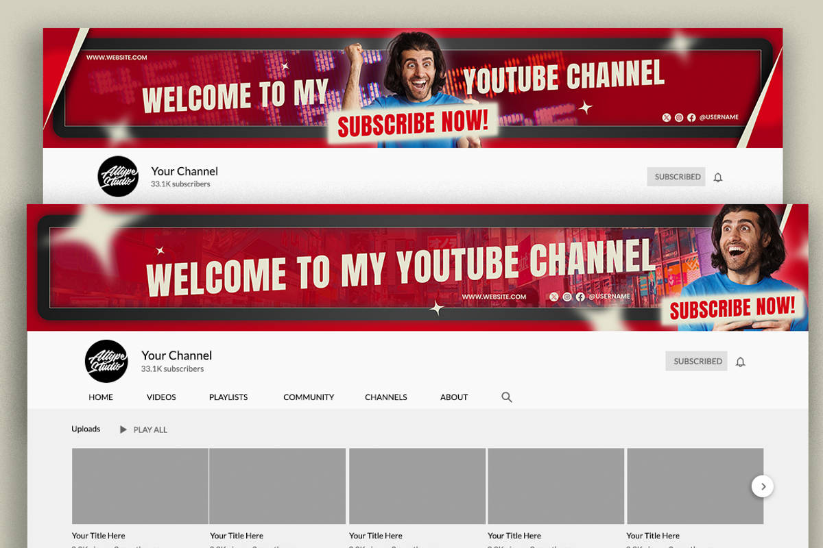Image resolution: width=823 pixels, height=548 pixels.
Task: Click the Attype Studio avatar in front window
Action: 106,361
